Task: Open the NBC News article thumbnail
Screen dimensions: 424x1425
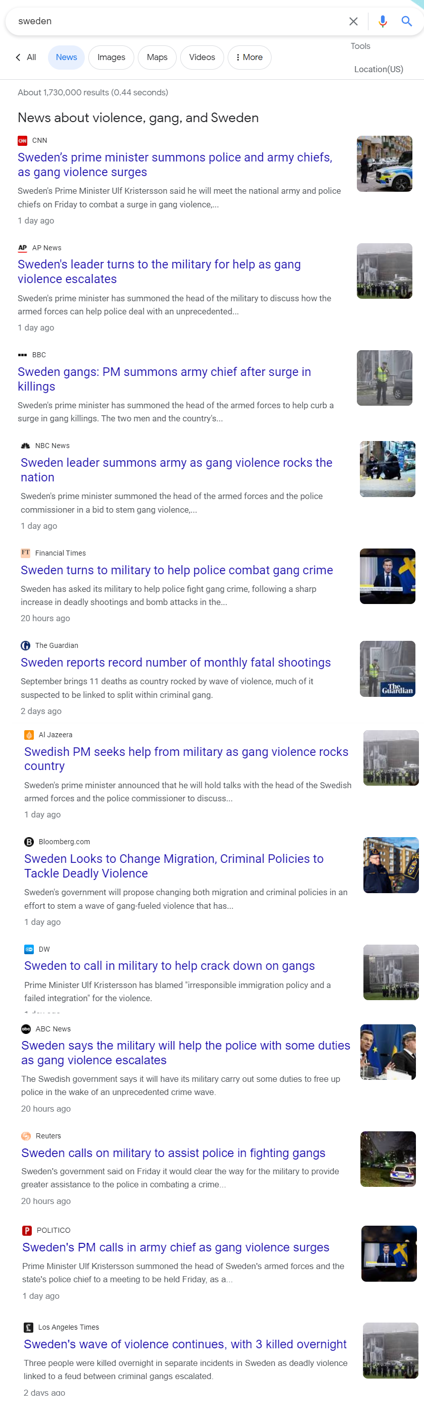Action: click(x=388, y=469)
